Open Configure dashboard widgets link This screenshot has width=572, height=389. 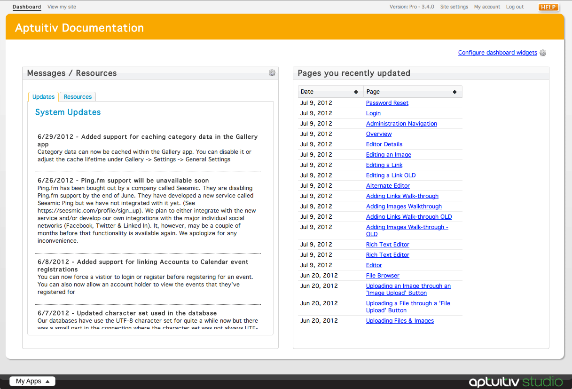(x=498, y=53)
